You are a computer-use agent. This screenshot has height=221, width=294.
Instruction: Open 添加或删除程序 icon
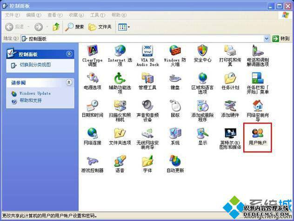coord(202,111)
